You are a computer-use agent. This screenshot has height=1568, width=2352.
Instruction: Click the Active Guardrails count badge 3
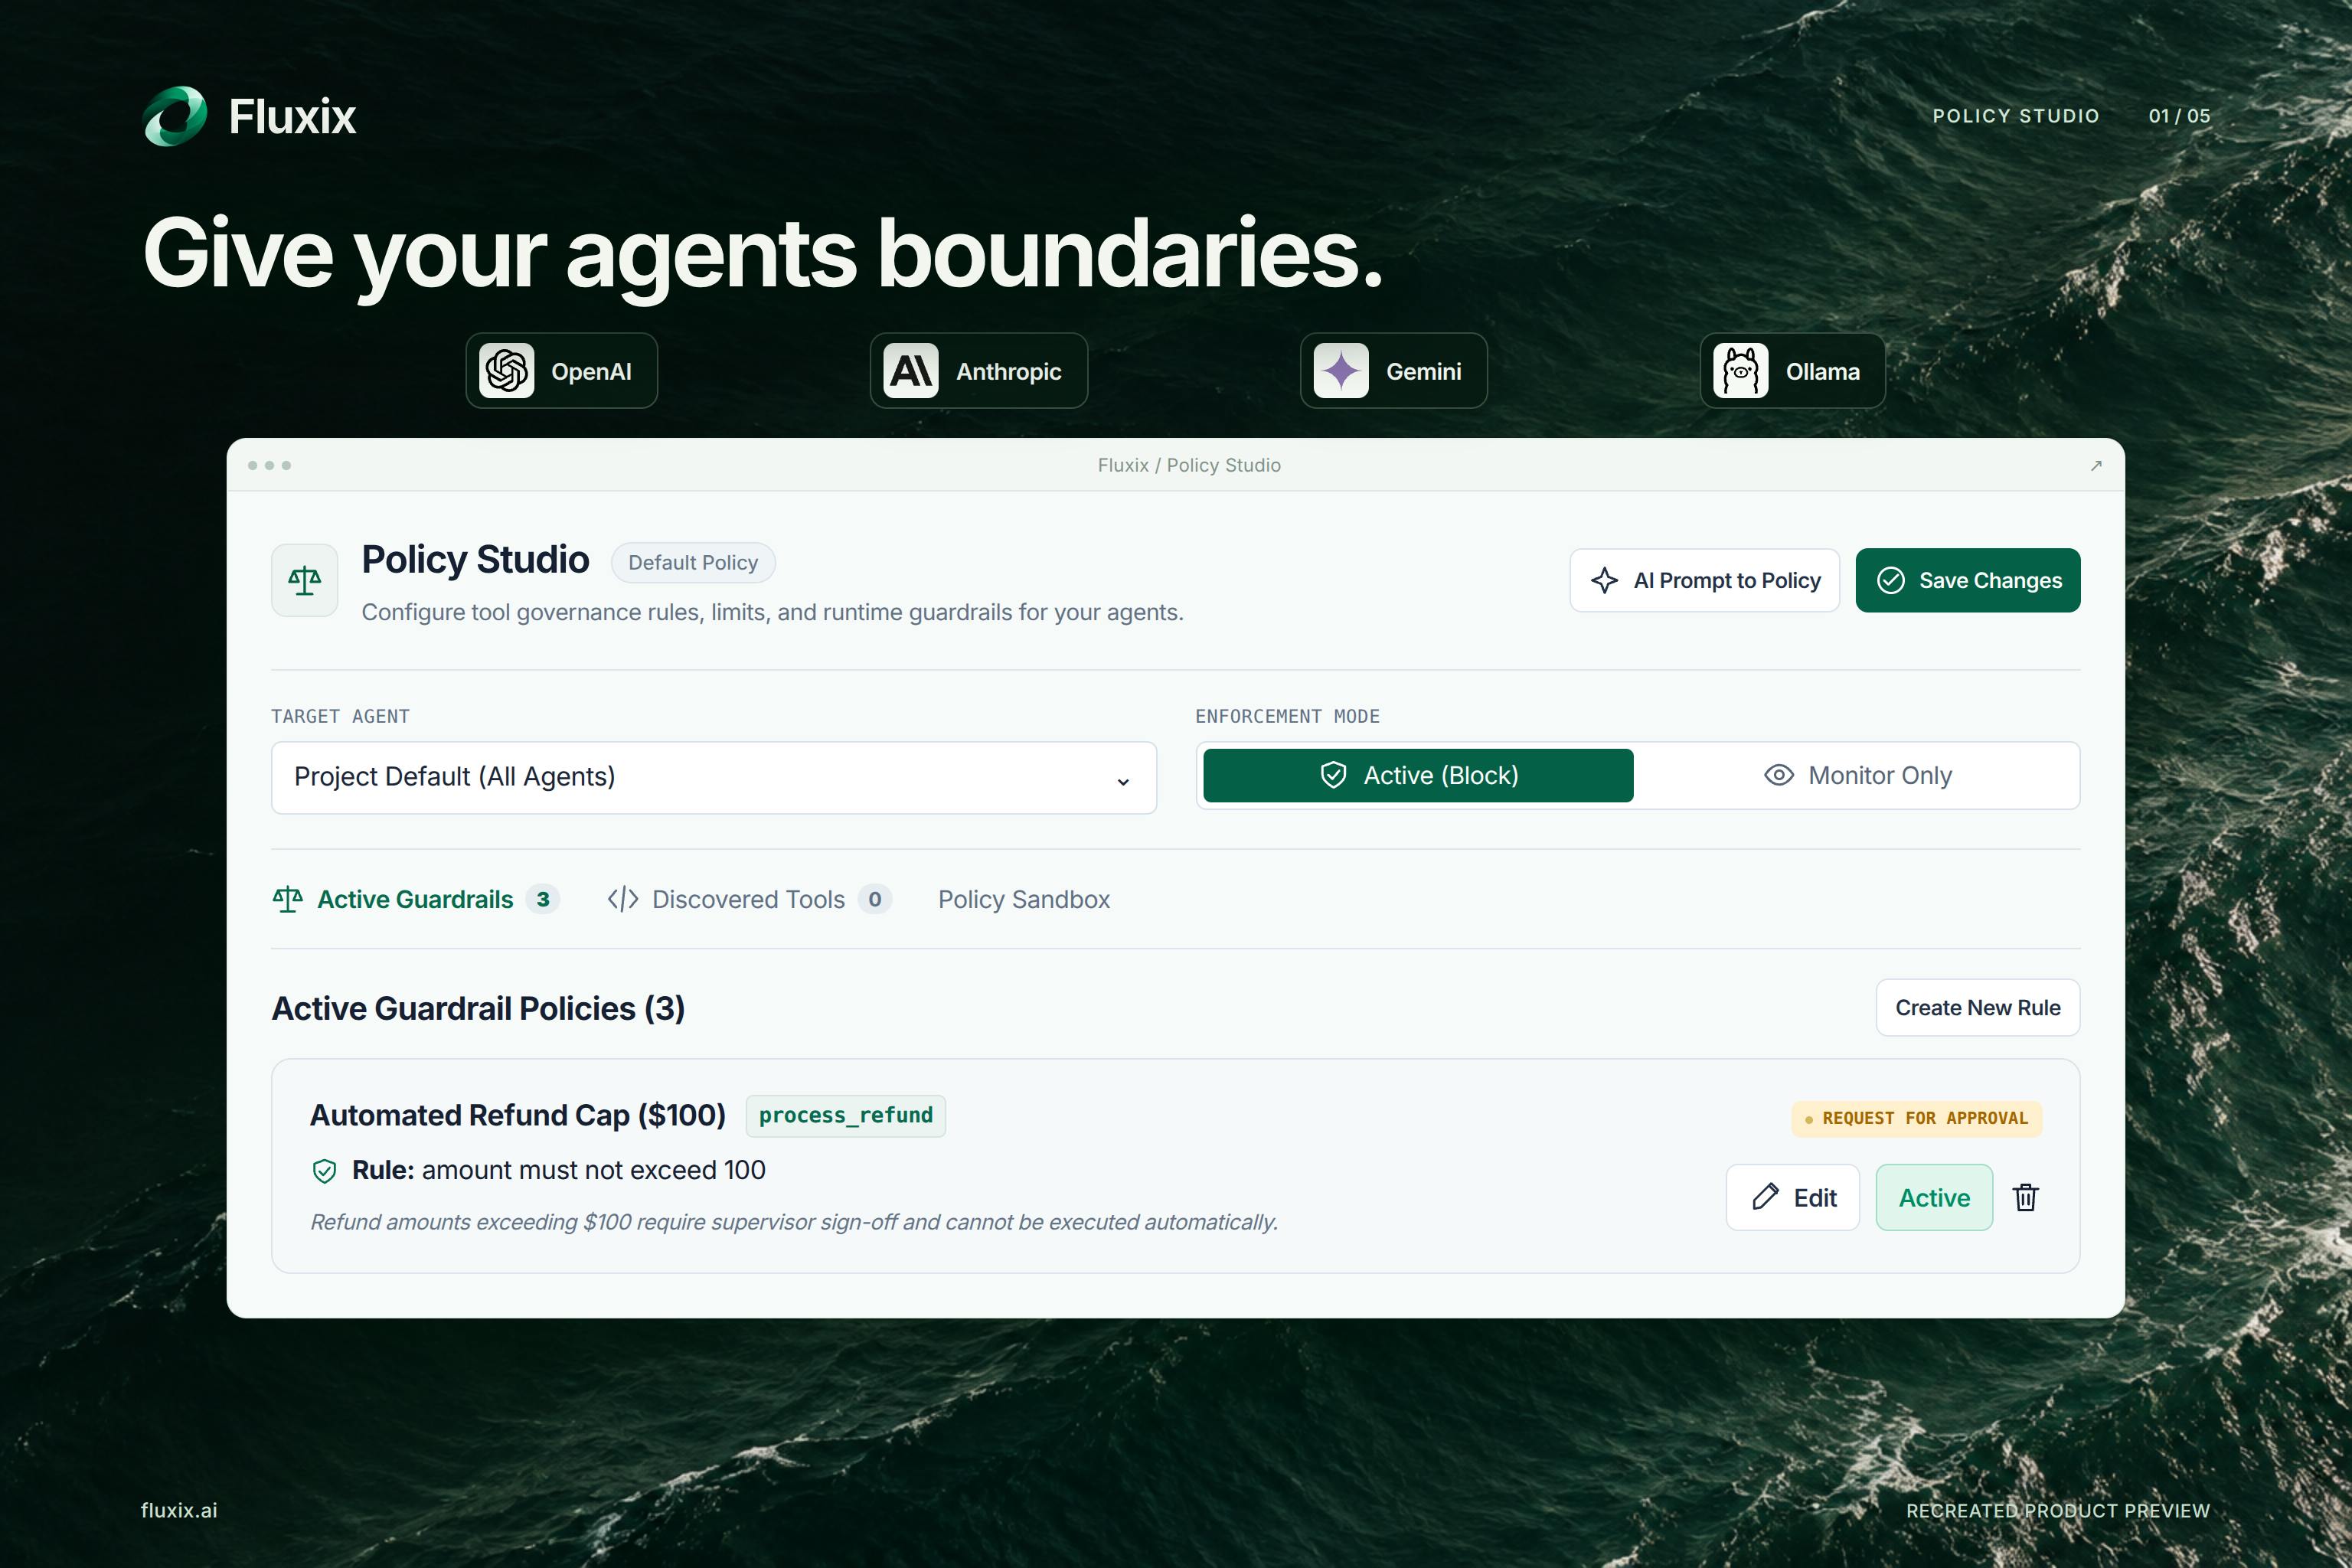click(542, 899)
